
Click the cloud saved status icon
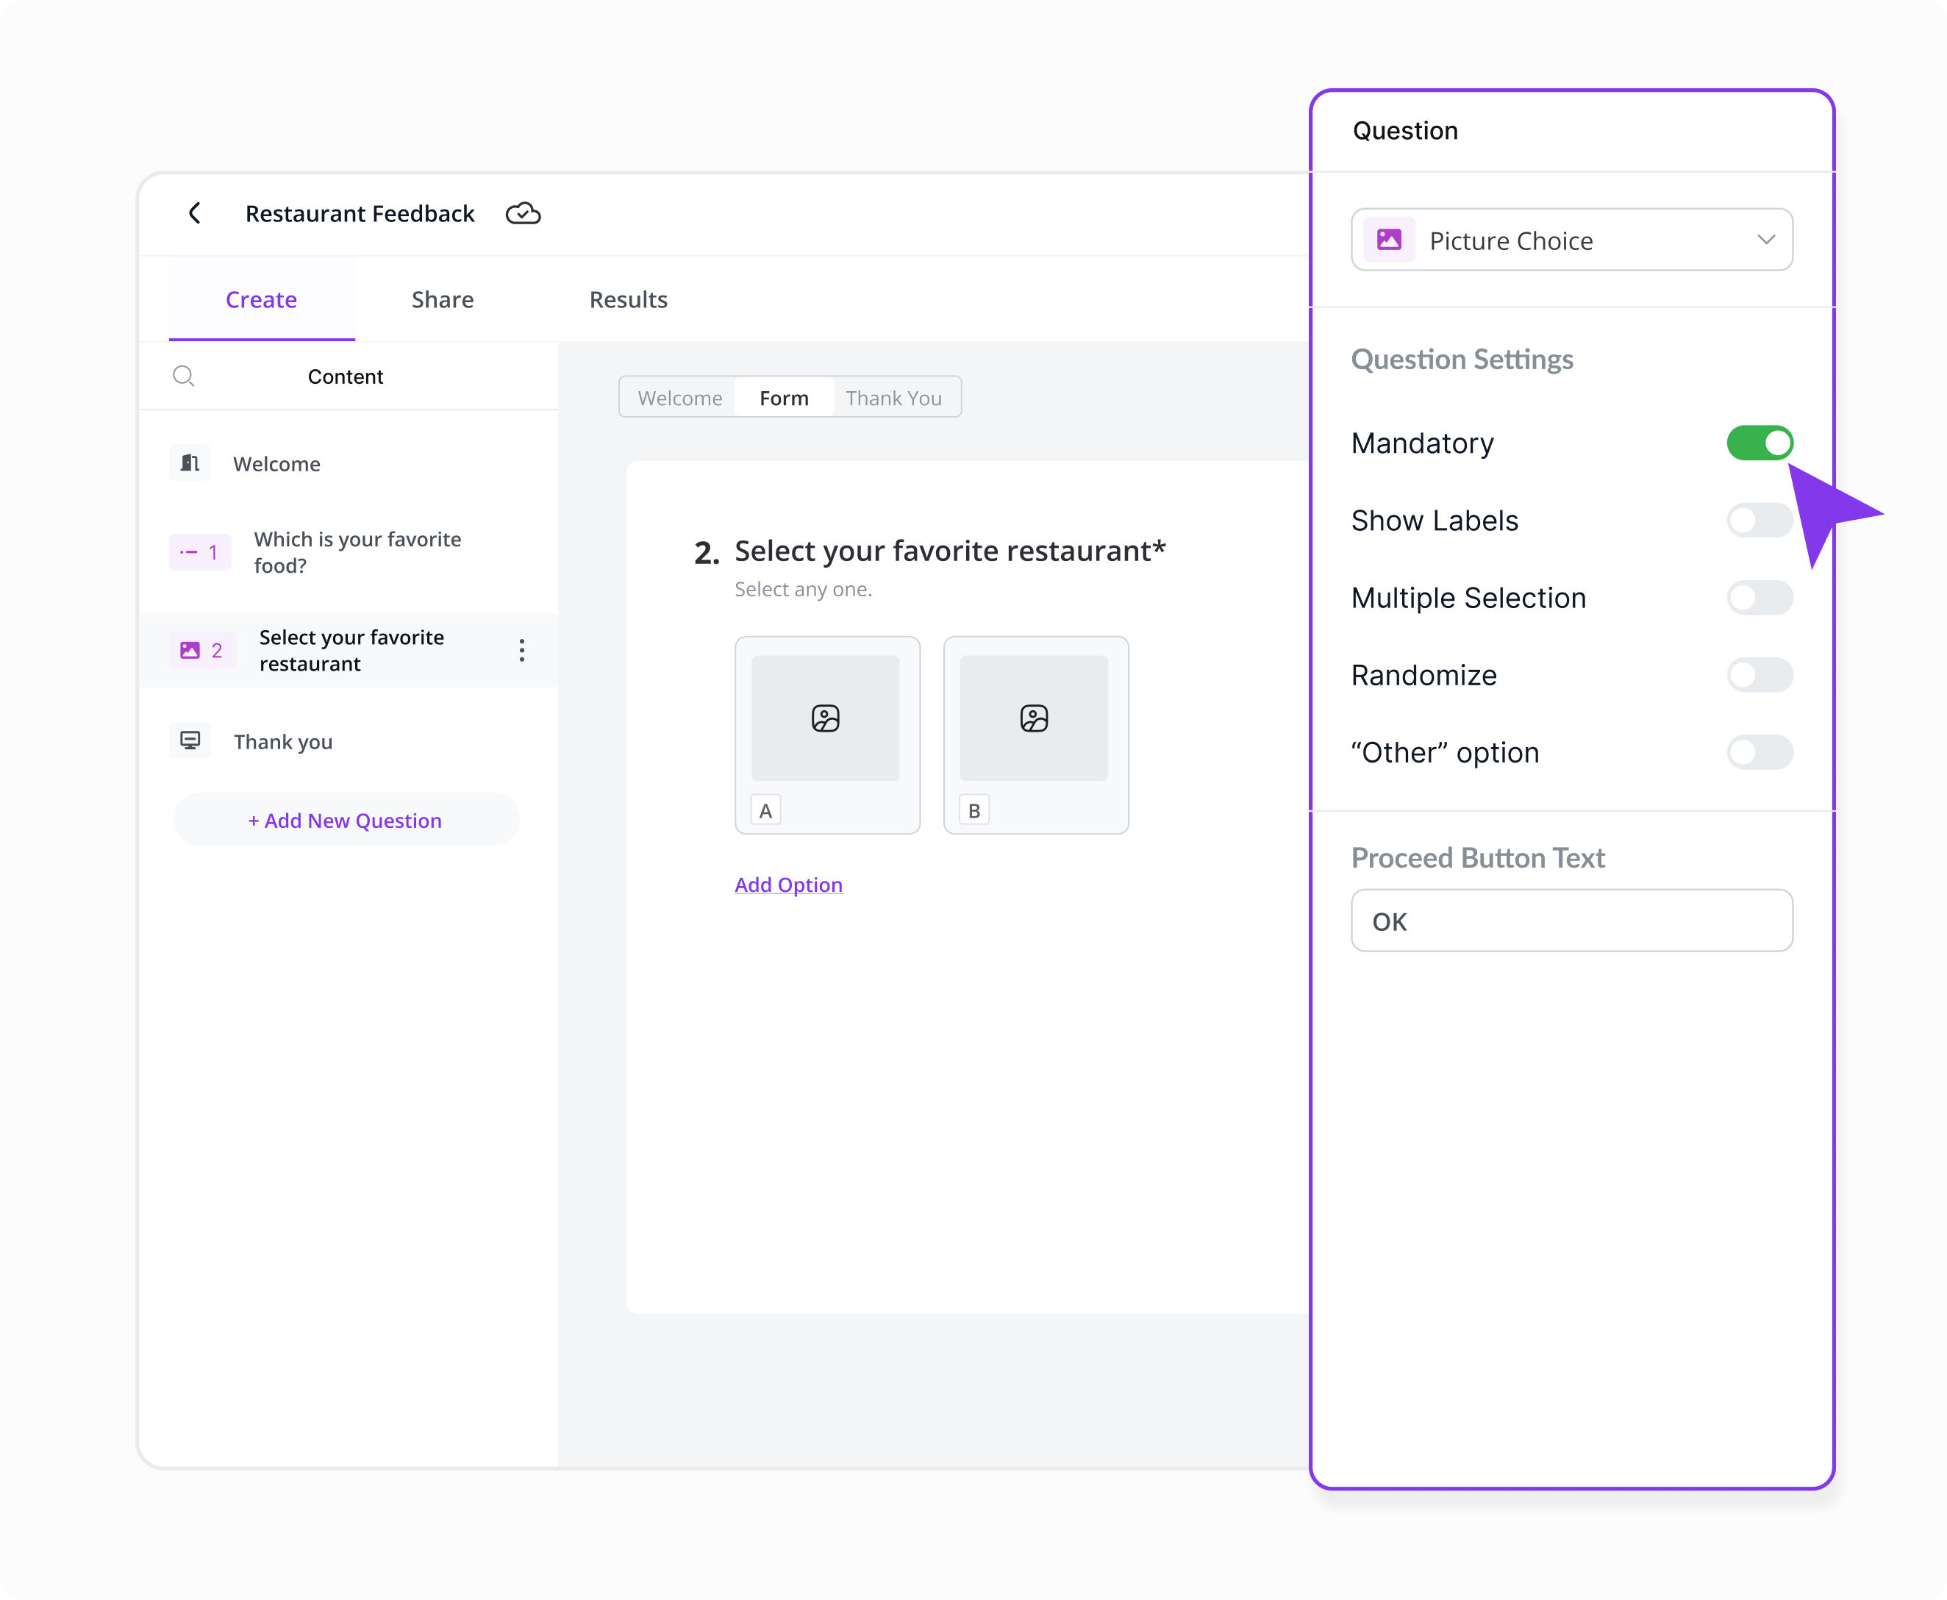click(524, 214)
